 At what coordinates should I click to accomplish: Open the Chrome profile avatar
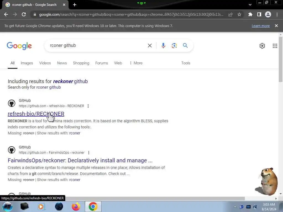[268, 14]
